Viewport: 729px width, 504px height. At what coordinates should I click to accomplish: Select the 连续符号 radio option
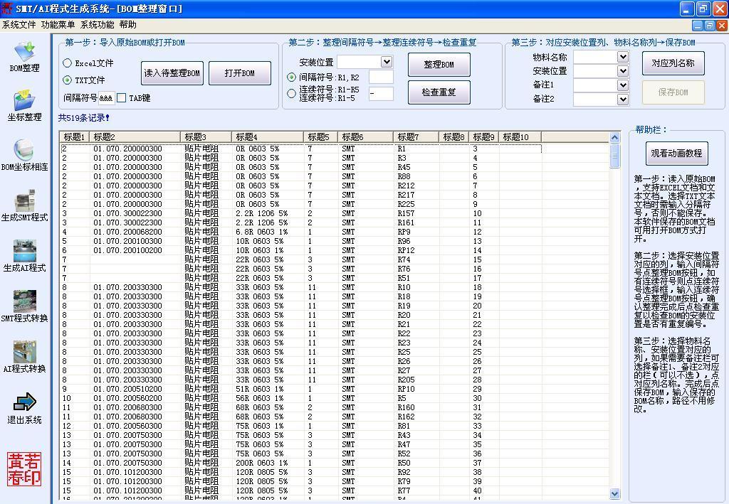291,94
